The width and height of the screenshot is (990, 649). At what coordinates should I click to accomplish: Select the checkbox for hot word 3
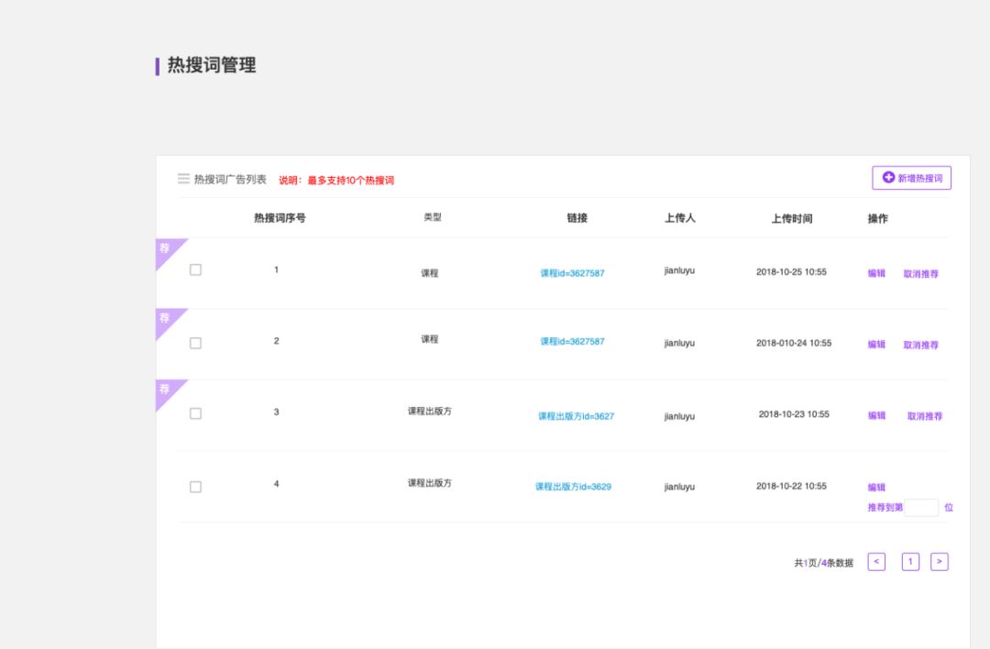tap(195, 413)
